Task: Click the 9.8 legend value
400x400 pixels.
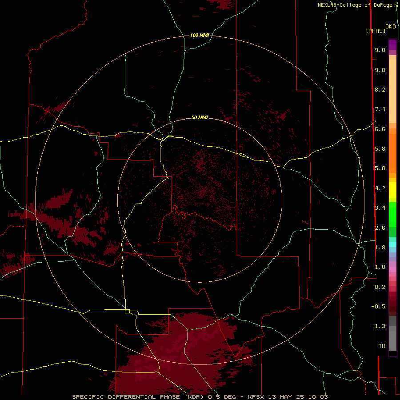Action: [x=380, y=50]
